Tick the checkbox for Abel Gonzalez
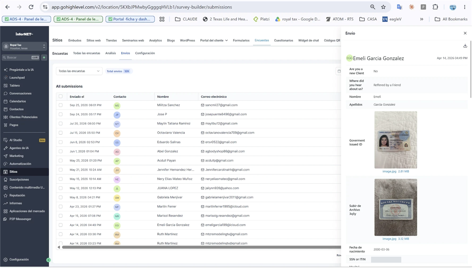Viewport: 472px width, 268px height. tap(61, 151)
